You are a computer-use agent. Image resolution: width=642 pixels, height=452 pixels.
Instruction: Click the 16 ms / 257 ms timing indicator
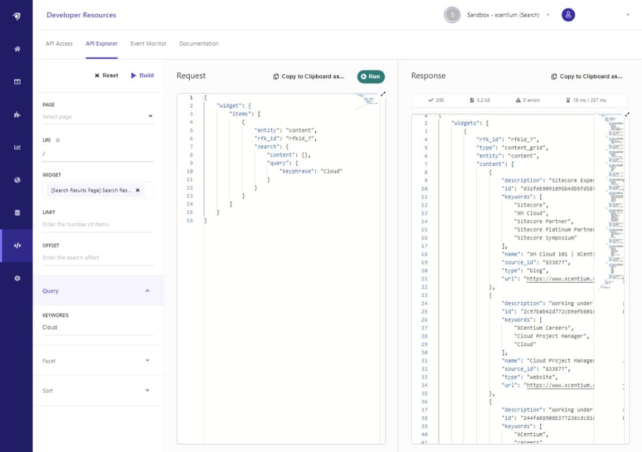[586, 100]
